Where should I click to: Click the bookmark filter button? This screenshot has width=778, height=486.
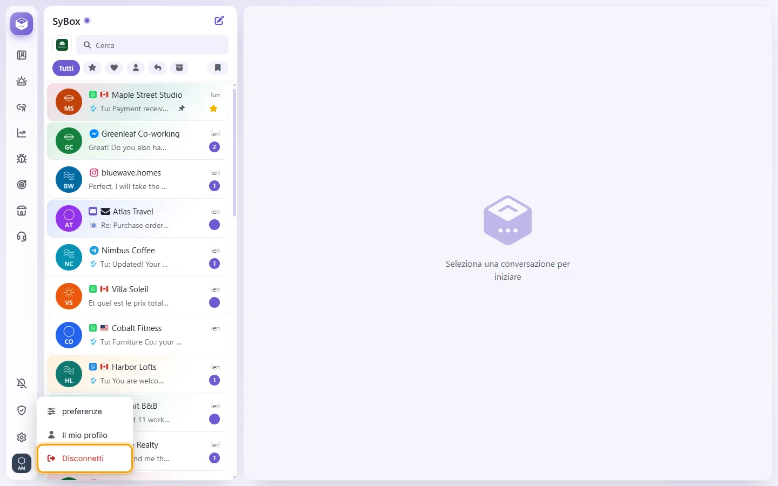point(218,67)
